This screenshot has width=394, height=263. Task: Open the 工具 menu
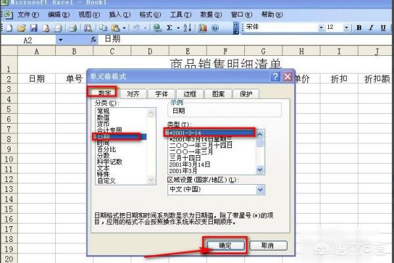[x=181, y=14]
